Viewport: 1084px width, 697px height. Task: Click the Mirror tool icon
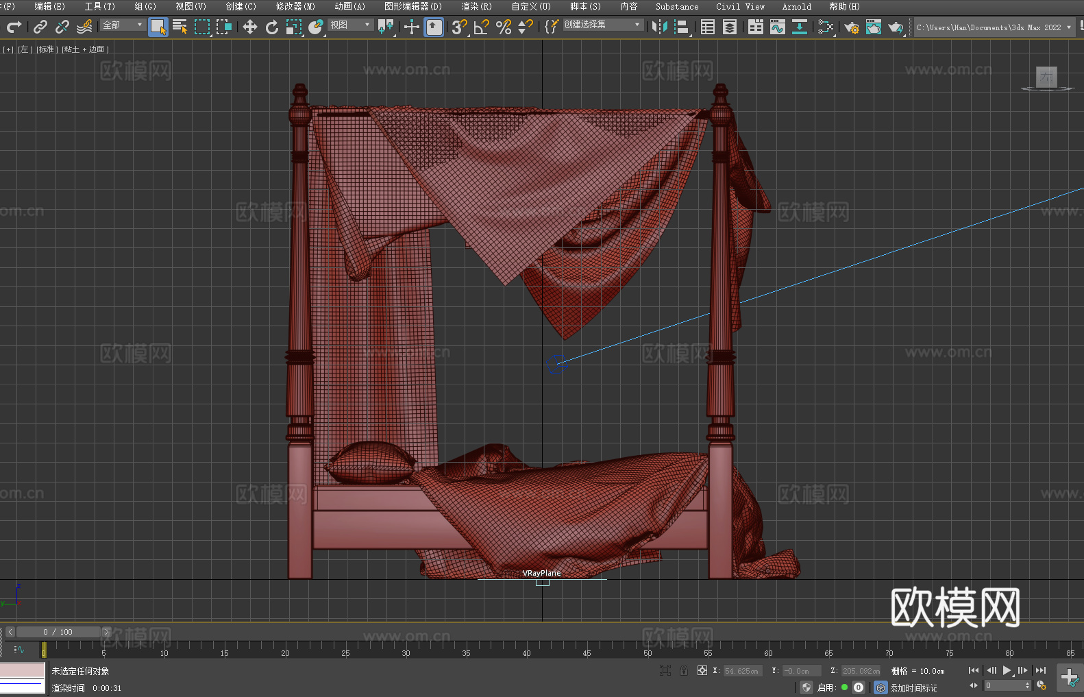pyautogui.click(x=659, y=27)
